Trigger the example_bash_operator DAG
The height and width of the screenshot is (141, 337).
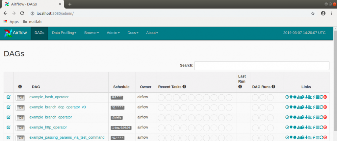pyautogui.click(x=287, y=97)
